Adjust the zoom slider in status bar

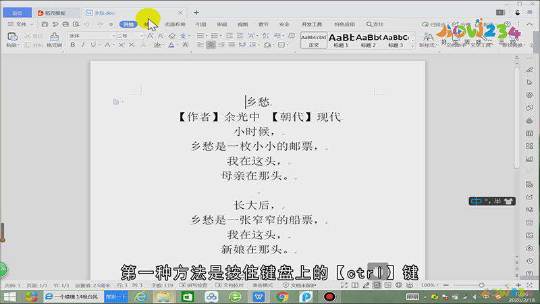coord(482,285)
